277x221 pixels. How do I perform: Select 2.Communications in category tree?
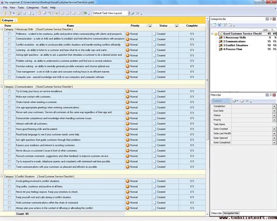tap(234, 41)
